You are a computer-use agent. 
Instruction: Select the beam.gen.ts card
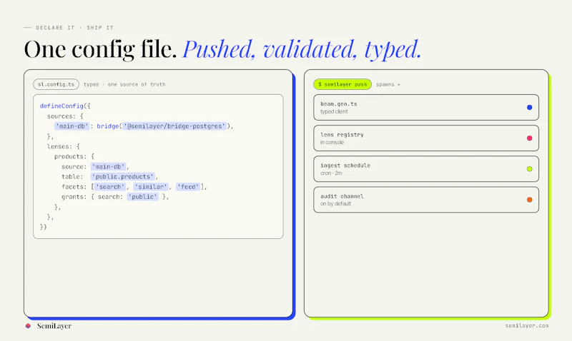pos(425,107)
